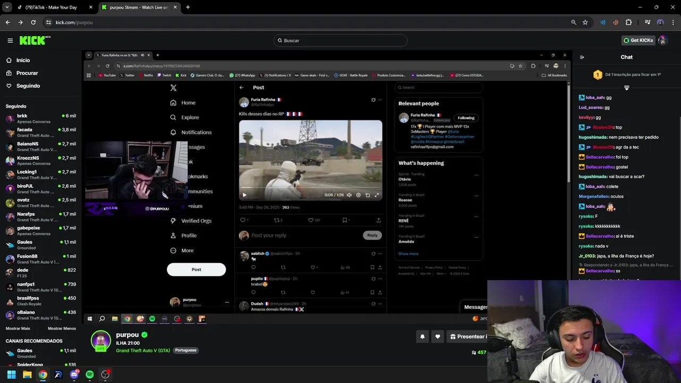This screenshot has width=681, height=383.
Task: Open Procurar in Kick sidebar
Action: pos(27,73)
